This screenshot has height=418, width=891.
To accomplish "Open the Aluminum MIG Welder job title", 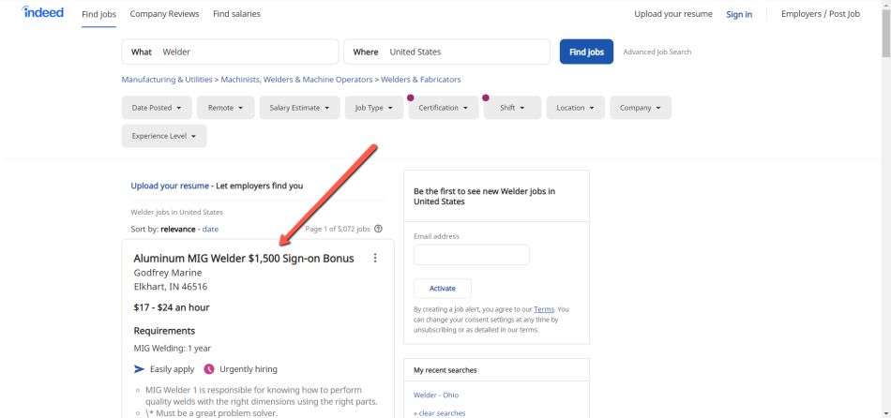I will [x=244, y=259].
